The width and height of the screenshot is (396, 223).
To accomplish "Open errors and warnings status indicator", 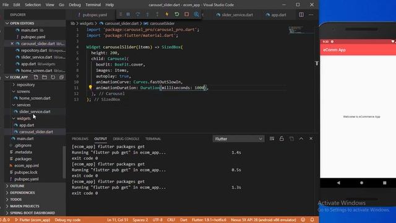I will pyautogui.click(x=5, y=220).
